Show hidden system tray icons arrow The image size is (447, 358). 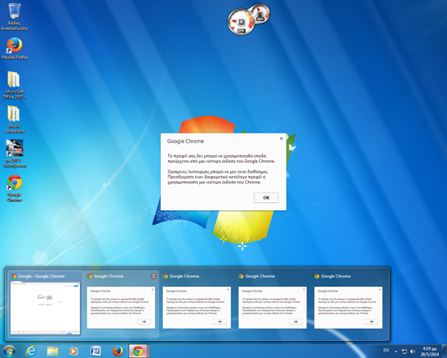[x=395, y=352]
